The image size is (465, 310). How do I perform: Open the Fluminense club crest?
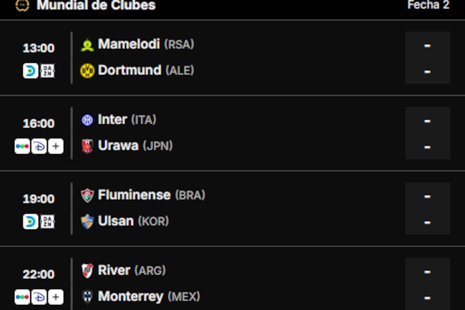click(x=88, y=195)
